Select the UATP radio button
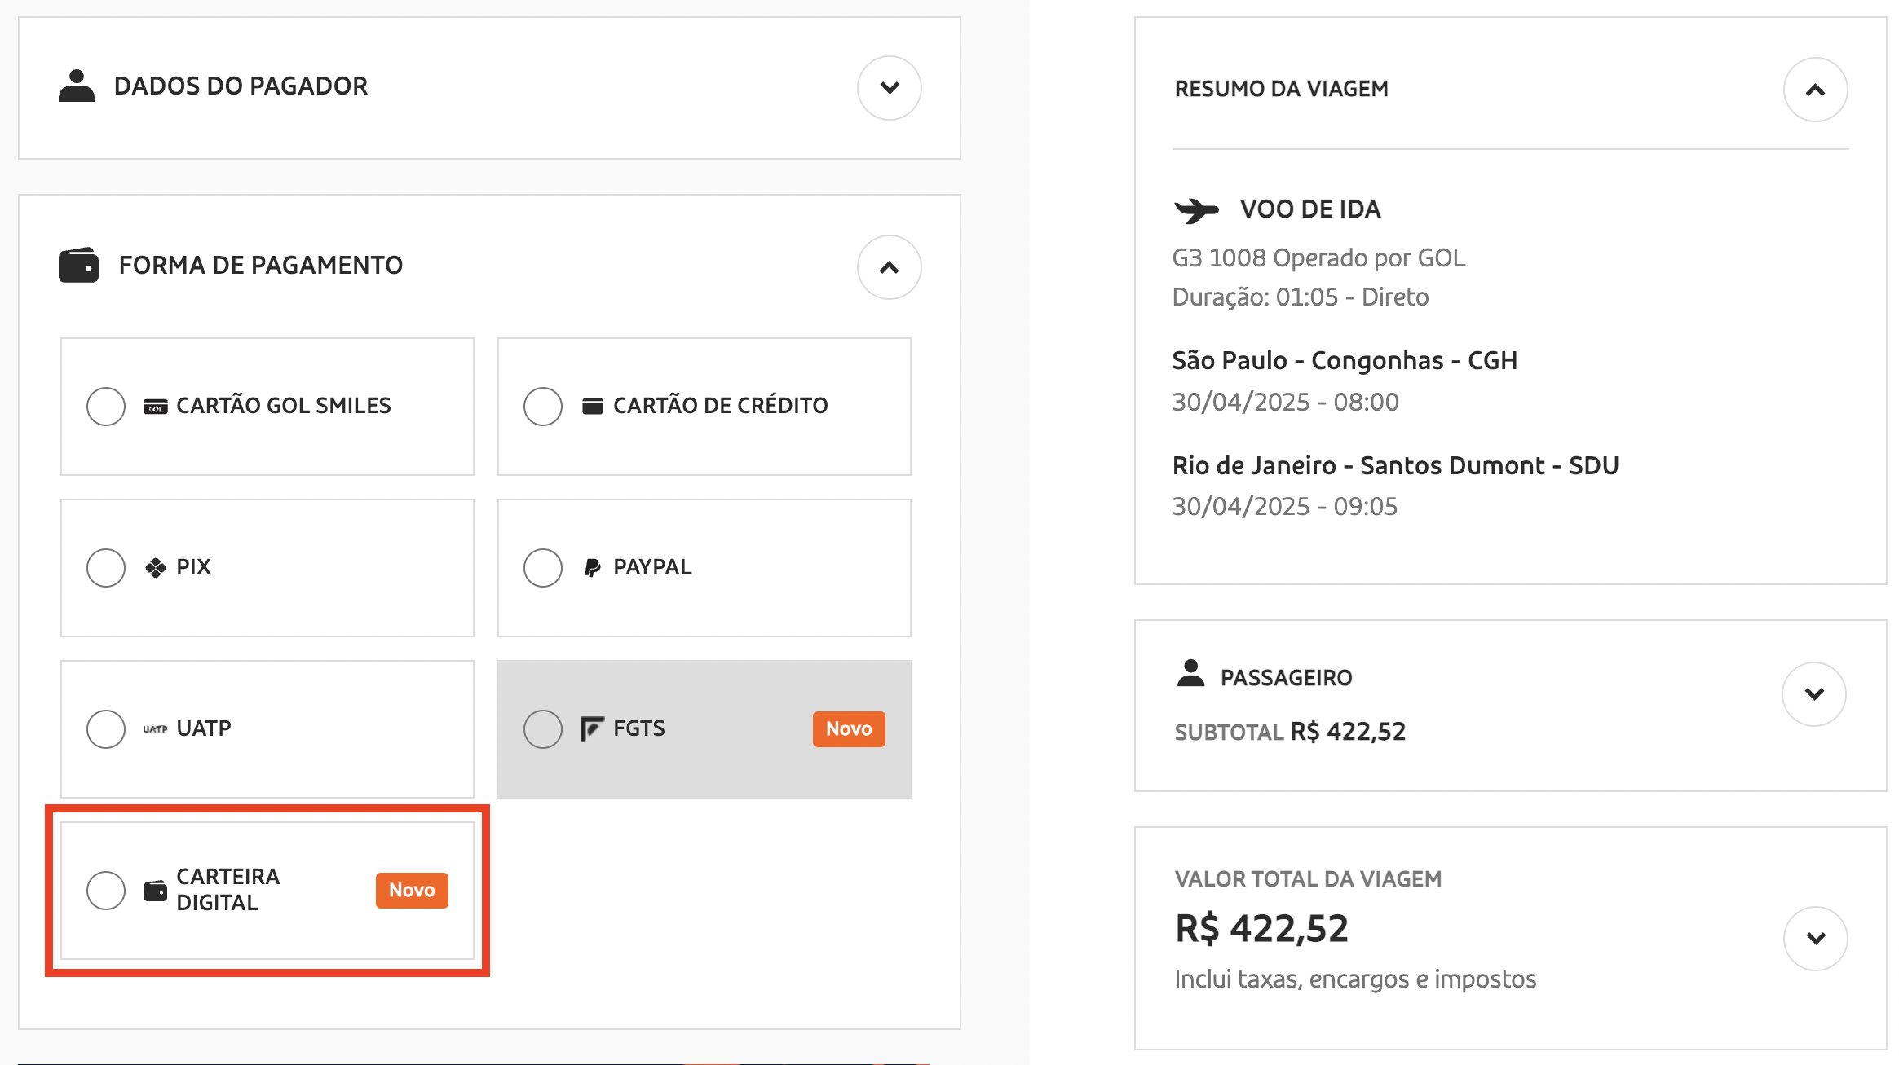1899x1065 pixels. point(106,729)
